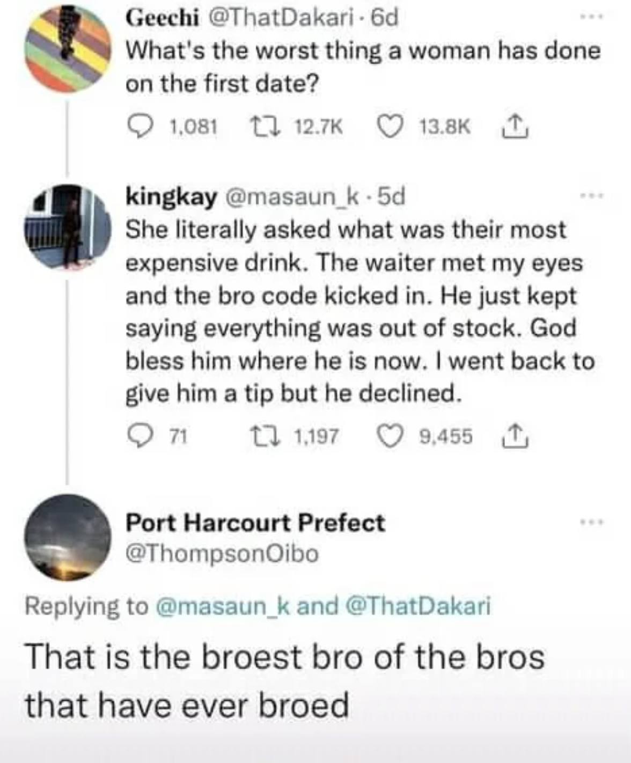This screenshot has width=631, height=763.
Task: Open @ThompsonOibo profile handle
Action: 222,553
